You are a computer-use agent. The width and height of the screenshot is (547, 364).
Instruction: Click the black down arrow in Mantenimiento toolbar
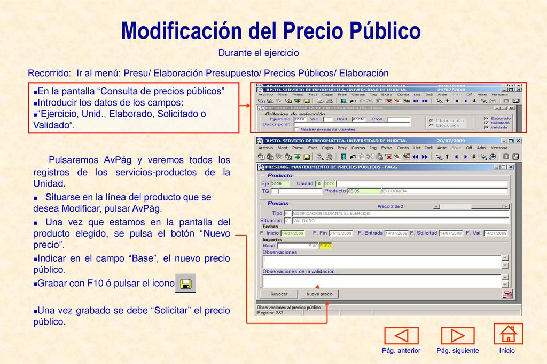click(x=474, y=157)
